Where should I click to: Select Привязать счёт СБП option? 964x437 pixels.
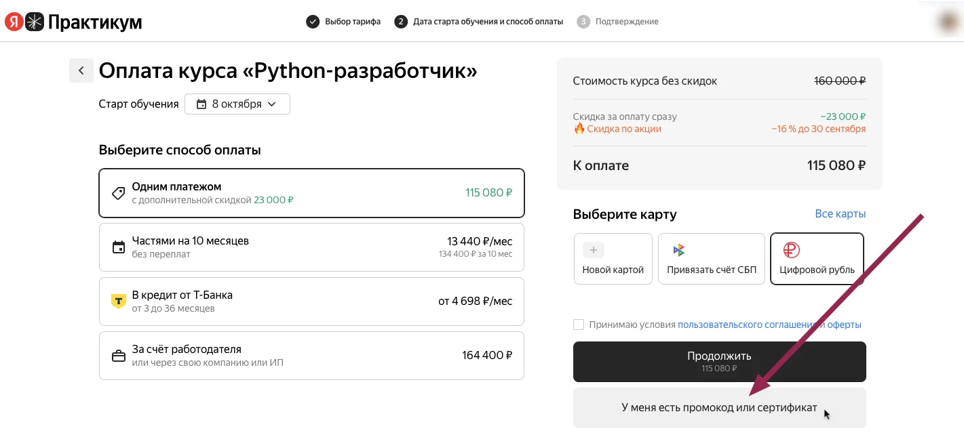pos(712,259)
